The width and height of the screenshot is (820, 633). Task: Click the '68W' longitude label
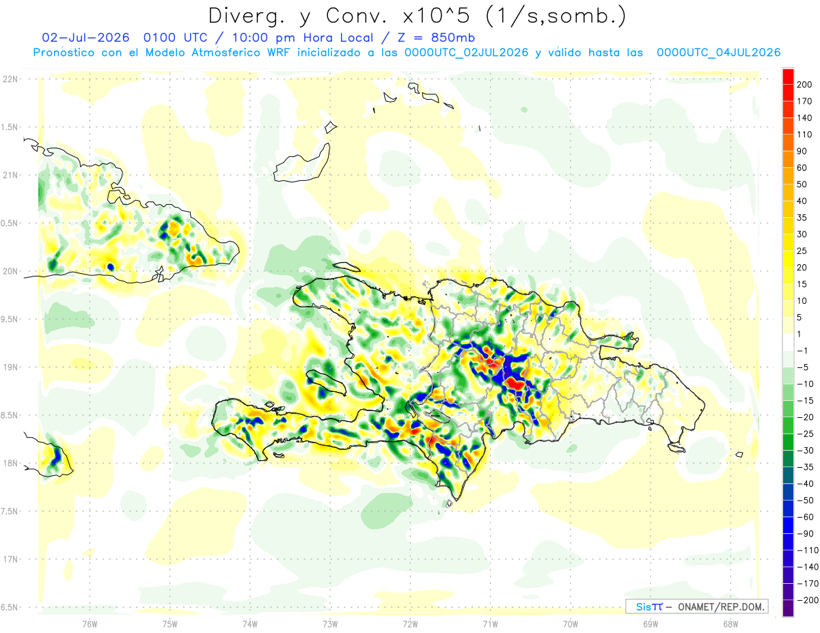pos(730,624)
